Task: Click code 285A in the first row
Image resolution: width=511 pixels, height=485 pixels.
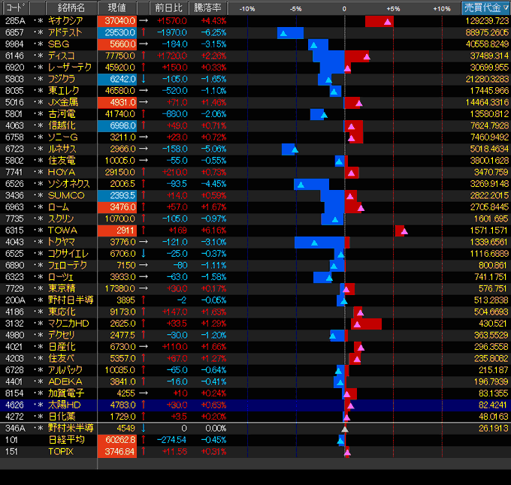Action: click(15, 21)
